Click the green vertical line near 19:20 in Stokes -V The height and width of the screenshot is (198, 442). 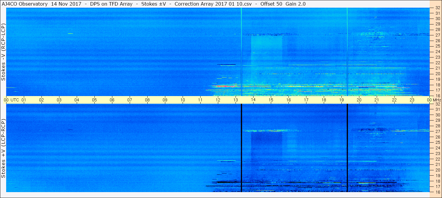(347, 52)
